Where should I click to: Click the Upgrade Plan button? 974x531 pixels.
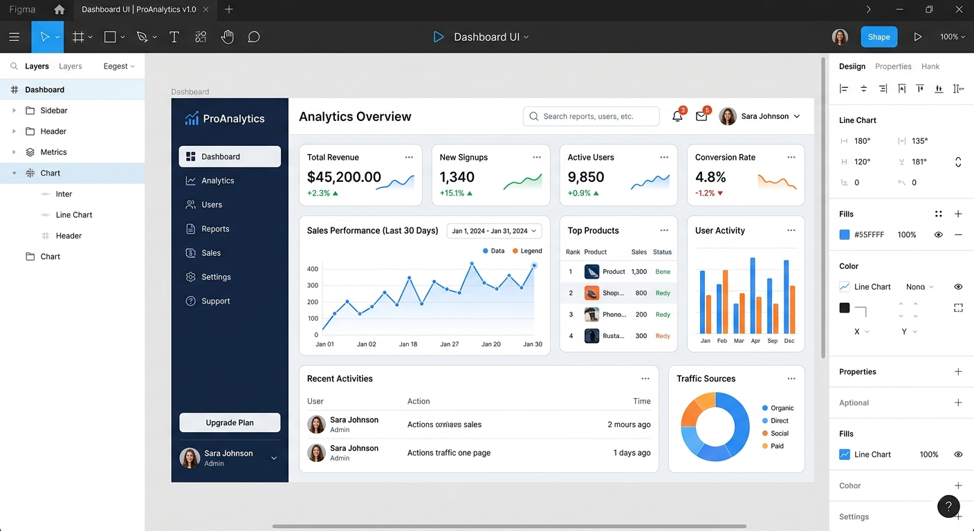coord(230,422)
